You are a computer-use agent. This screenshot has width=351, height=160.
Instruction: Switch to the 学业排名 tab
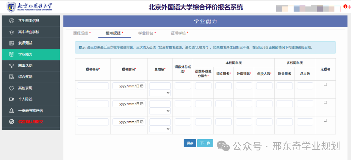point(147,33)
